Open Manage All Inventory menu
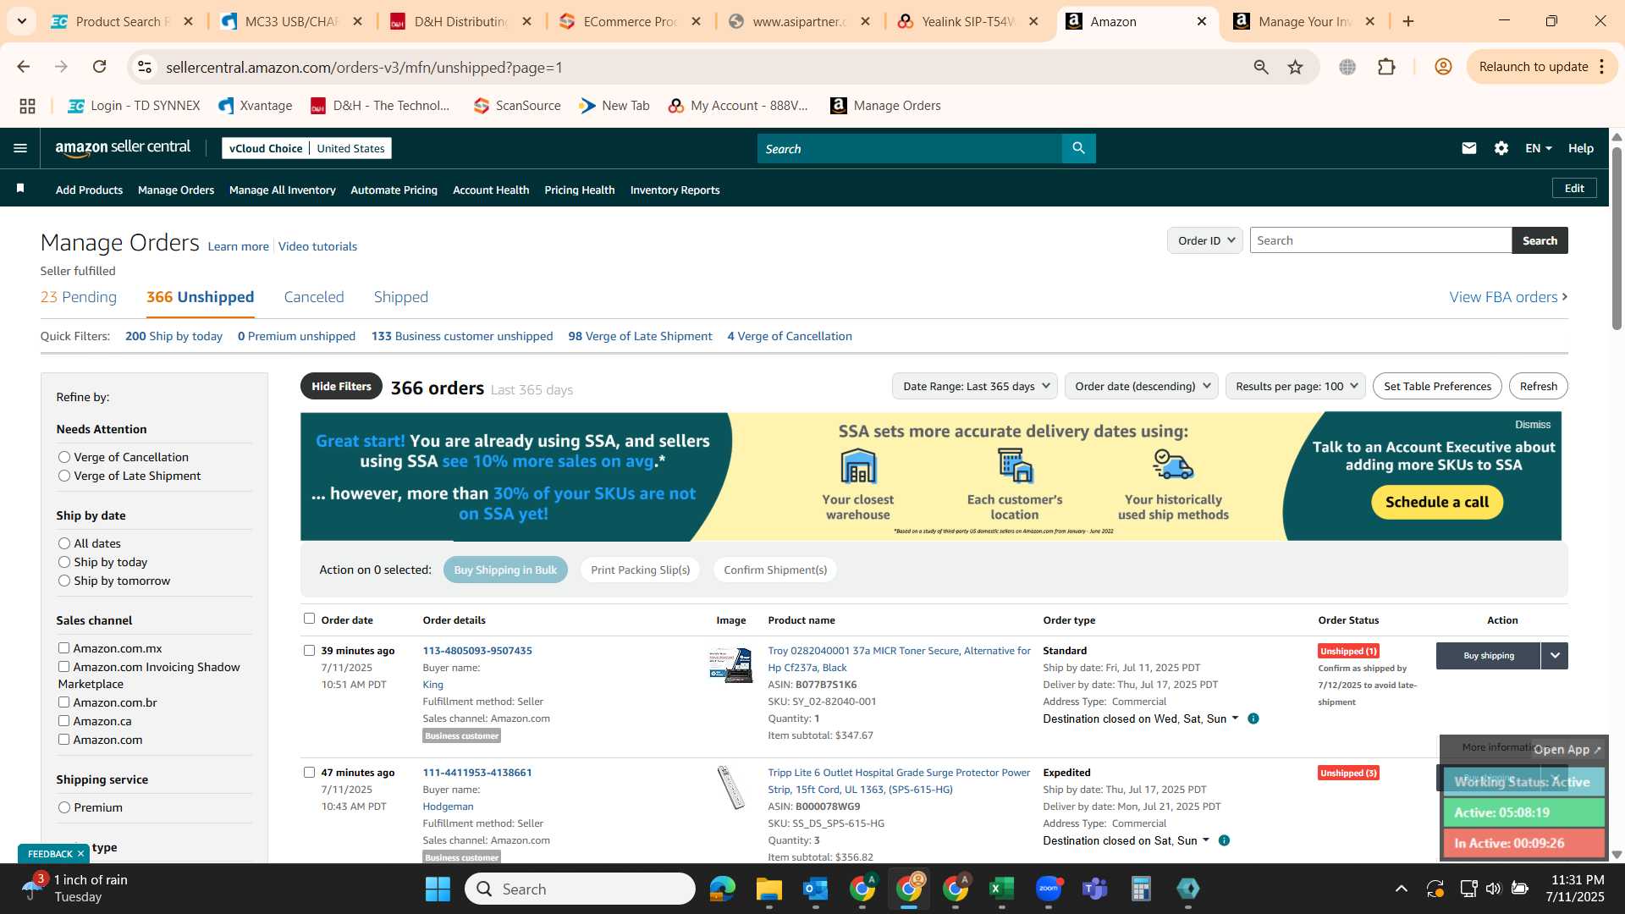This screenshot has width=1625, height=914. pos(282,190)
